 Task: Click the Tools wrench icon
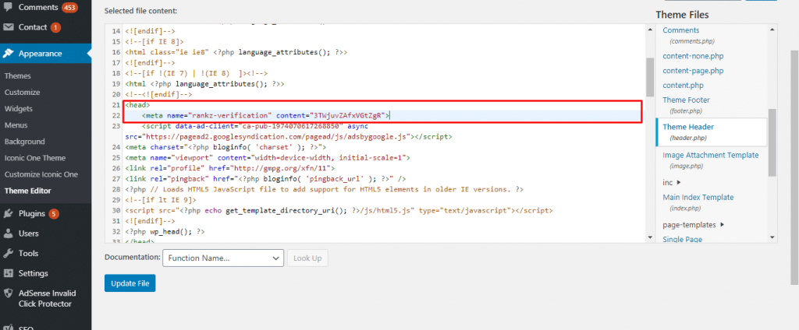click(x=9, y=254)
